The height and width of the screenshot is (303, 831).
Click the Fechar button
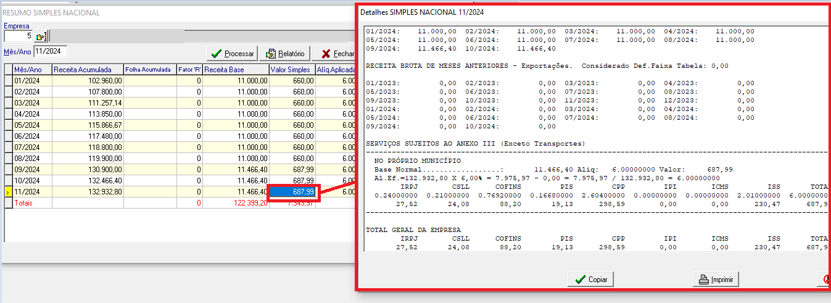pyautogui.click(x=334, y=53)
